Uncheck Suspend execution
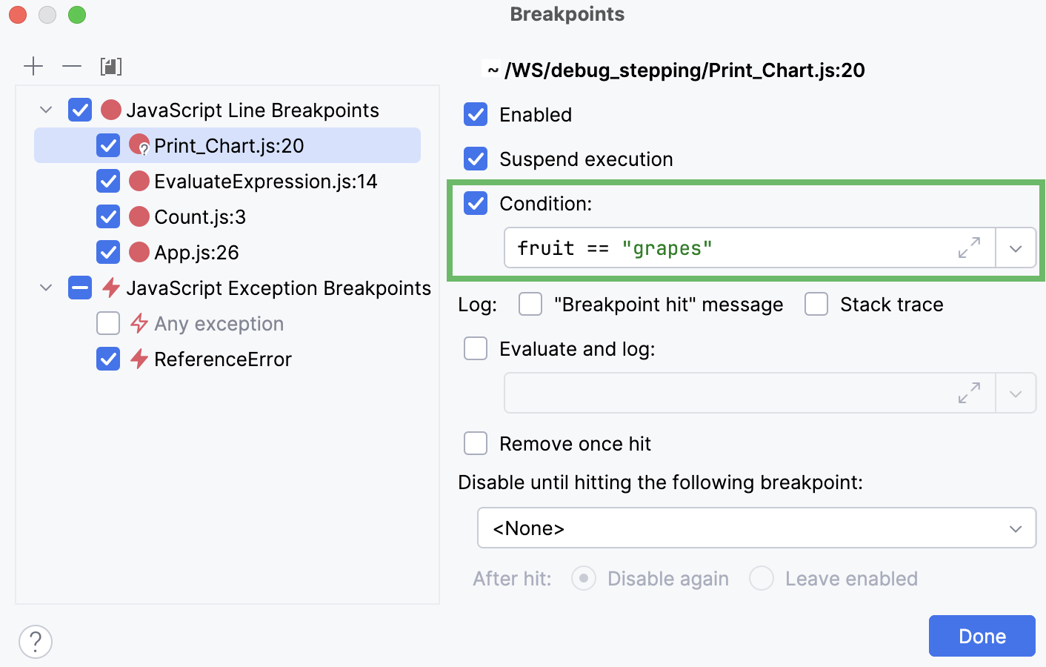 tap(475, 159)
